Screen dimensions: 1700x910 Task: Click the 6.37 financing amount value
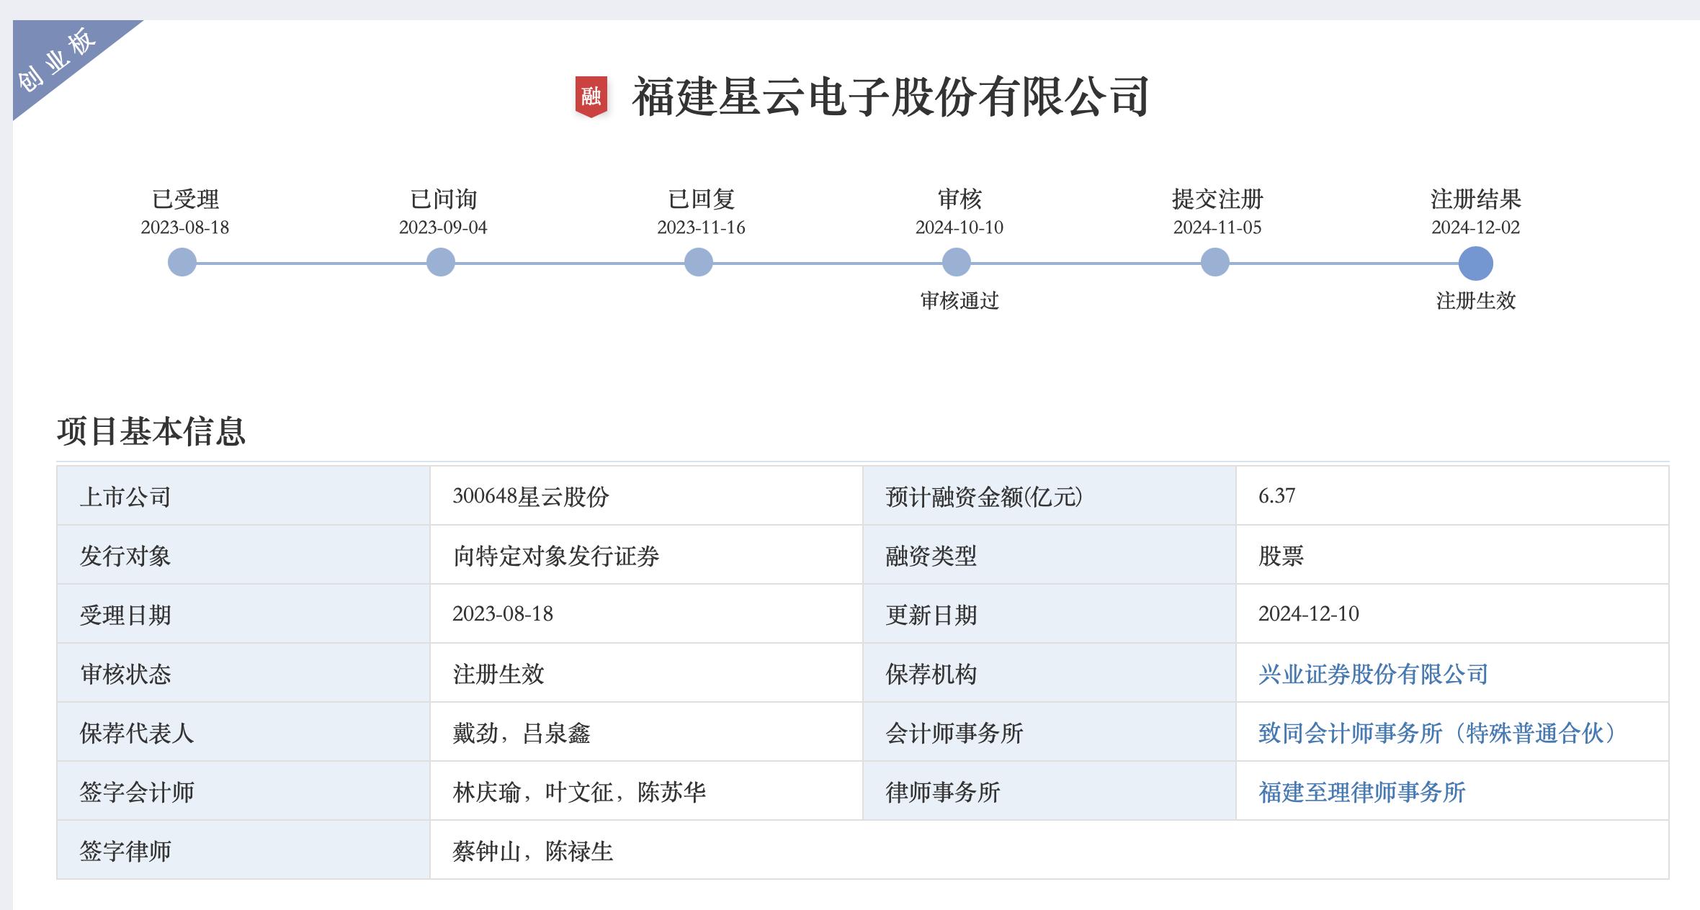tap(1276, 496)
